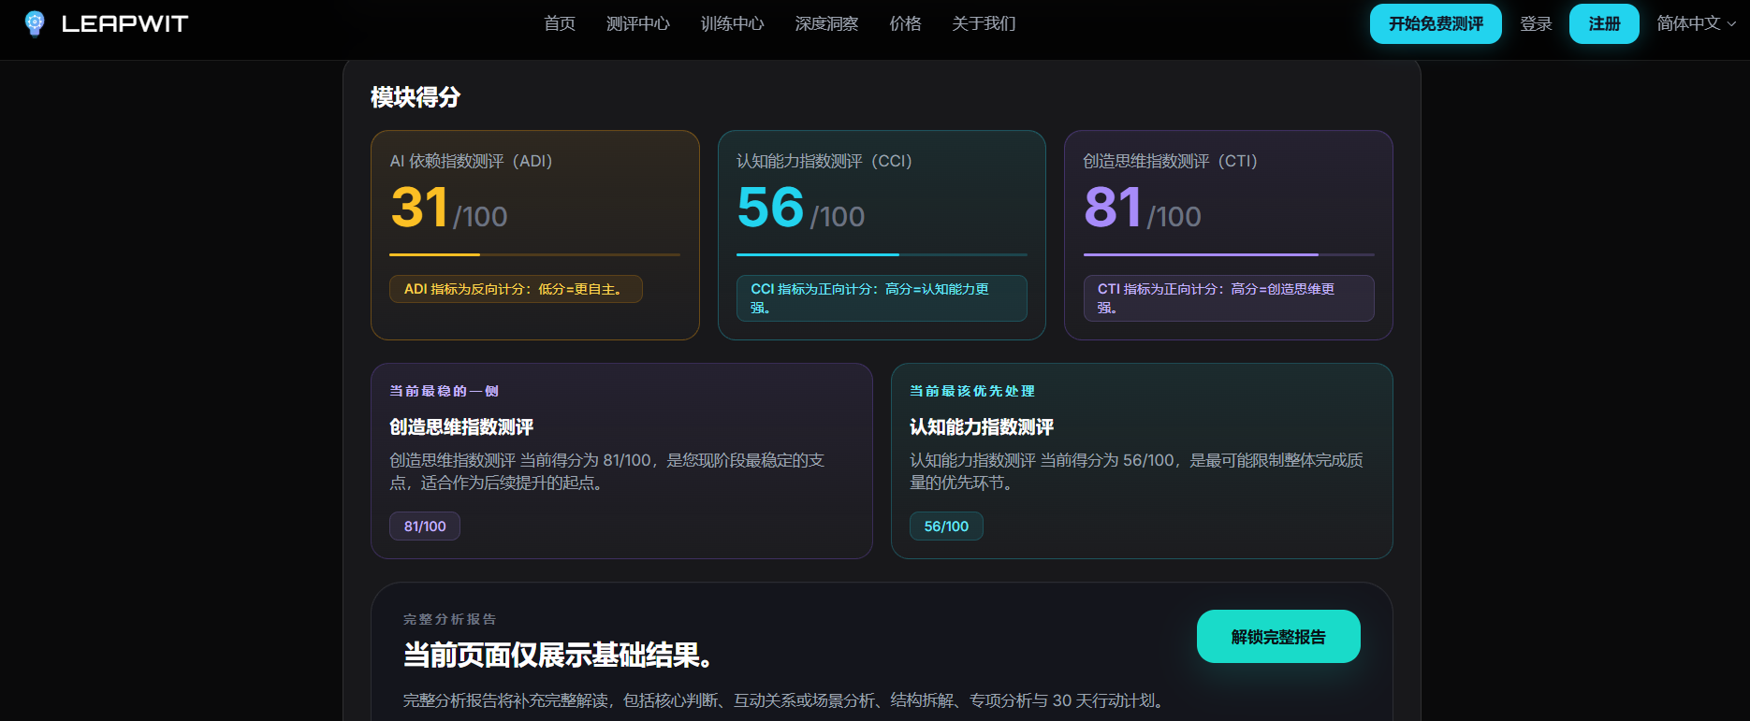Click the 登录 link
Image resolution: width=1750 pixels, height=721 pixels.
pyautogui.click(x=1536, y=23)
